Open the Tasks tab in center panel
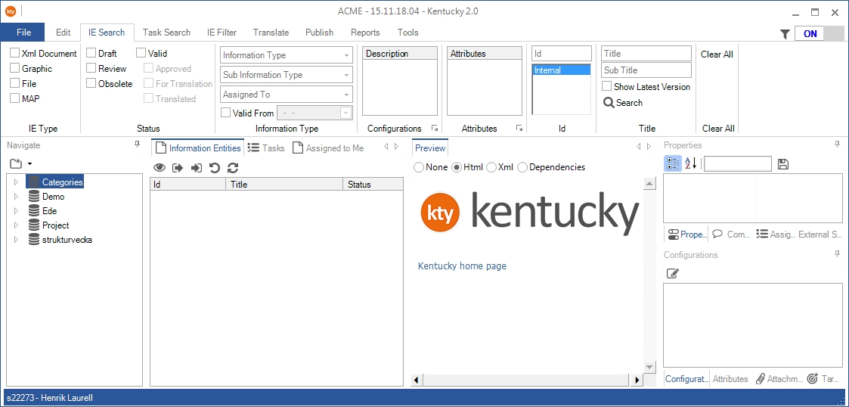This screenshot has width=849, height=407. (x=266, y=148)
